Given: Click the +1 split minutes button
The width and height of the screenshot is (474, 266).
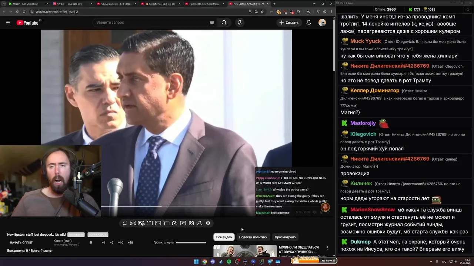Looking at the screenshot, I should pyautogui.click(x=104, y=243).
